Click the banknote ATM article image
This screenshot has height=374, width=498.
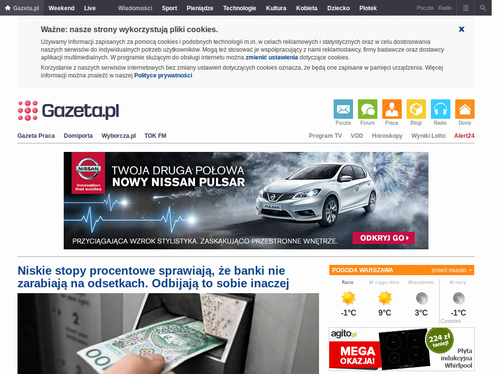coord(168,333)
